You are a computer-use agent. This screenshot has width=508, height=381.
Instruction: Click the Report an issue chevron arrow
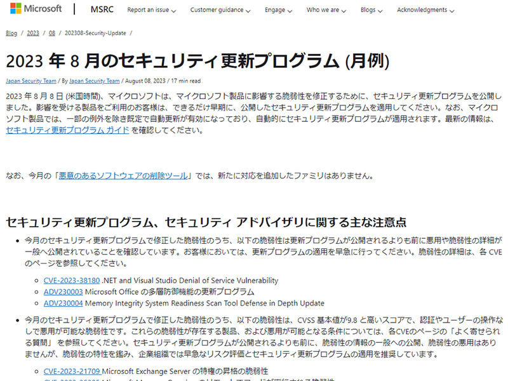coord(173,11)
